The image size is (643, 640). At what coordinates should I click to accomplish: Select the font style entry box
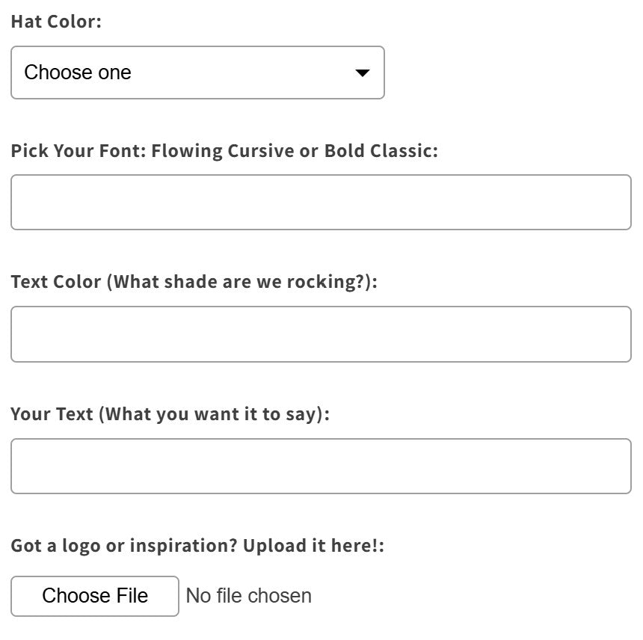click(321, 203)
